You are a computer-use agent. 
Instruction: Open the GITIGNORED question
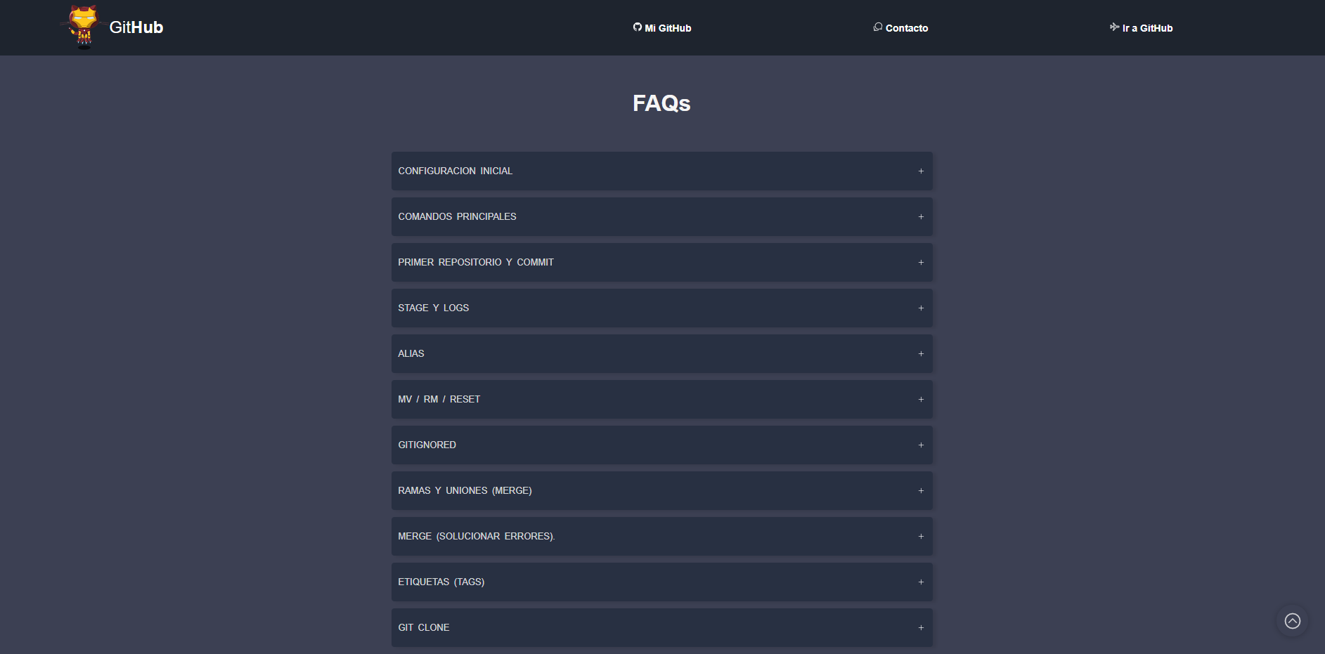(x=662, y=445)
